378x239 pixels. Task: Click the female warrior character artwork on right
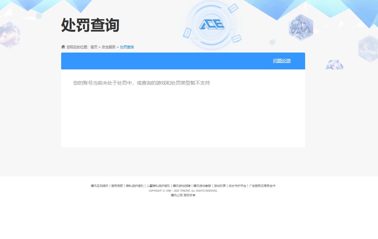301,27
